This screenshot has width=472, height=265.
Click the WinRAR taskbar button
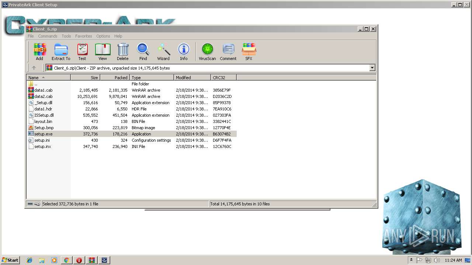click(92, 260)
